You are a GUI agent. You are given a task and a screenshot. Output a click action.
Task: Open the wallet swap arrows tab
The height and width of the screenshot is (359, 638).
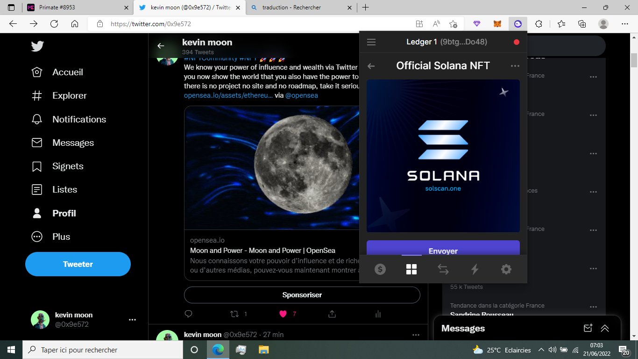point(443,269)
